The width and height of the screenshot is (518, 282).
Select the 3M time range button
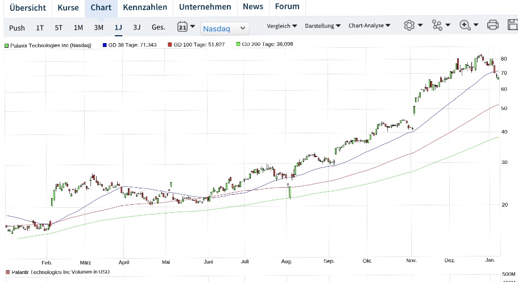click(99, 27)
